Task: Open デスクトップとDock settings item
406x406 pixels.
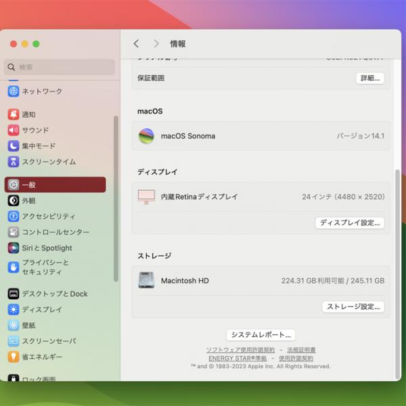Action: (x=54, y=294)
